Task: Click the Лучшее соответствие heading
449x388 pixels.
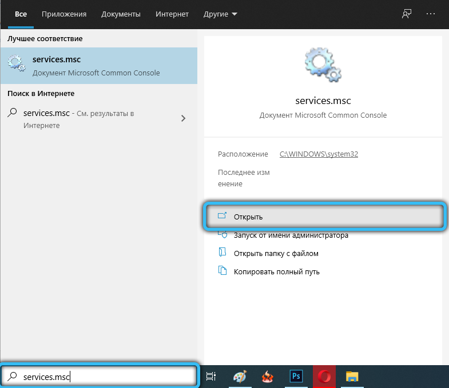Action: point(45,39)
